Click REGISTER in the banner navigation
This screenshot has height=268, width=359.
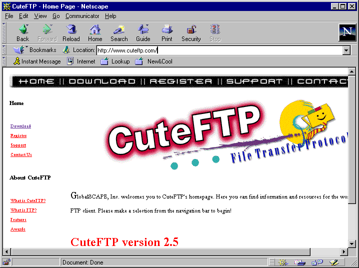coord(181,81)
